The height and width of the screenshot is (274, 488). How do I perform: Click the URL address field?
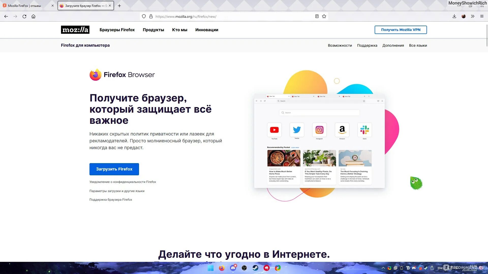point(229,16)
